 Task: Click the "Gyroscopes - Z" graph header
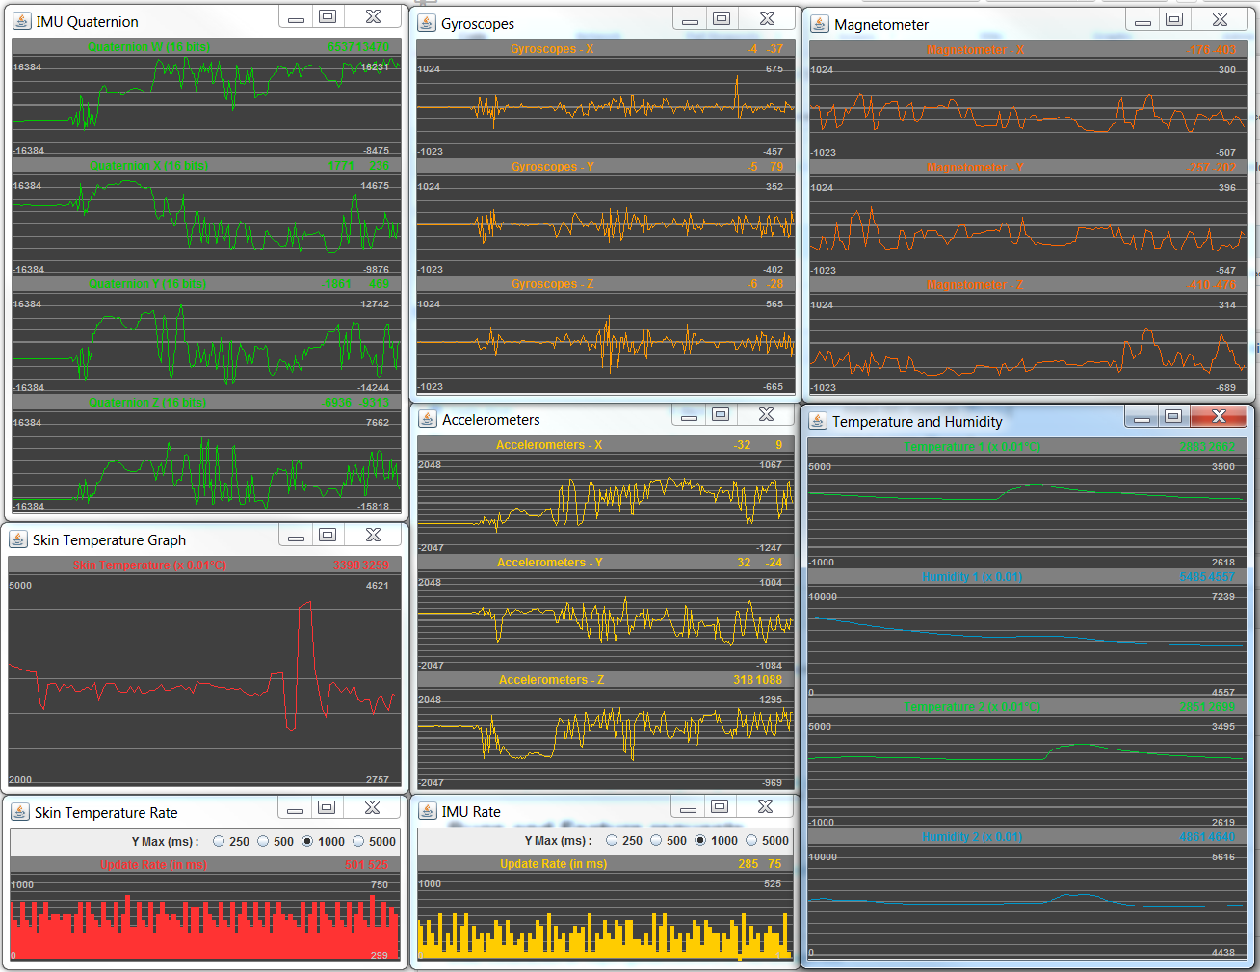pyautogui.click(x=605, y=284)
